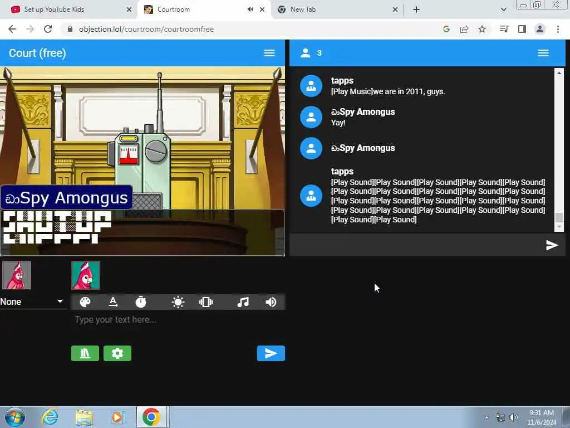
Task: Launch Internet Explorer from taskbar
Action: coord(50,417)
